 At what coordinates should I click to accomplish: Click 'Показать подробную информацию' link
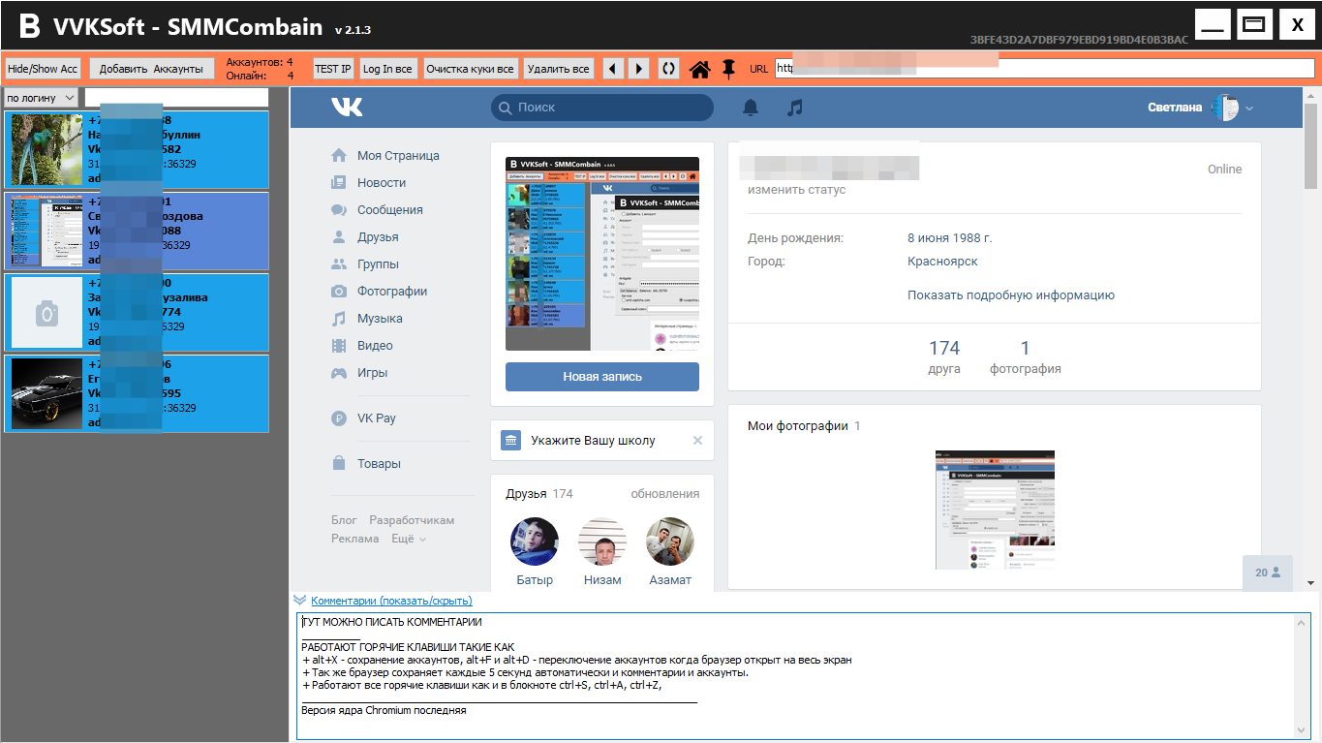coord(1010,295)
